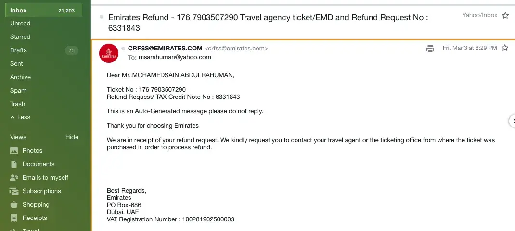Star the conversation beside Yahoo/Inbox label

(x=505, y=16)
